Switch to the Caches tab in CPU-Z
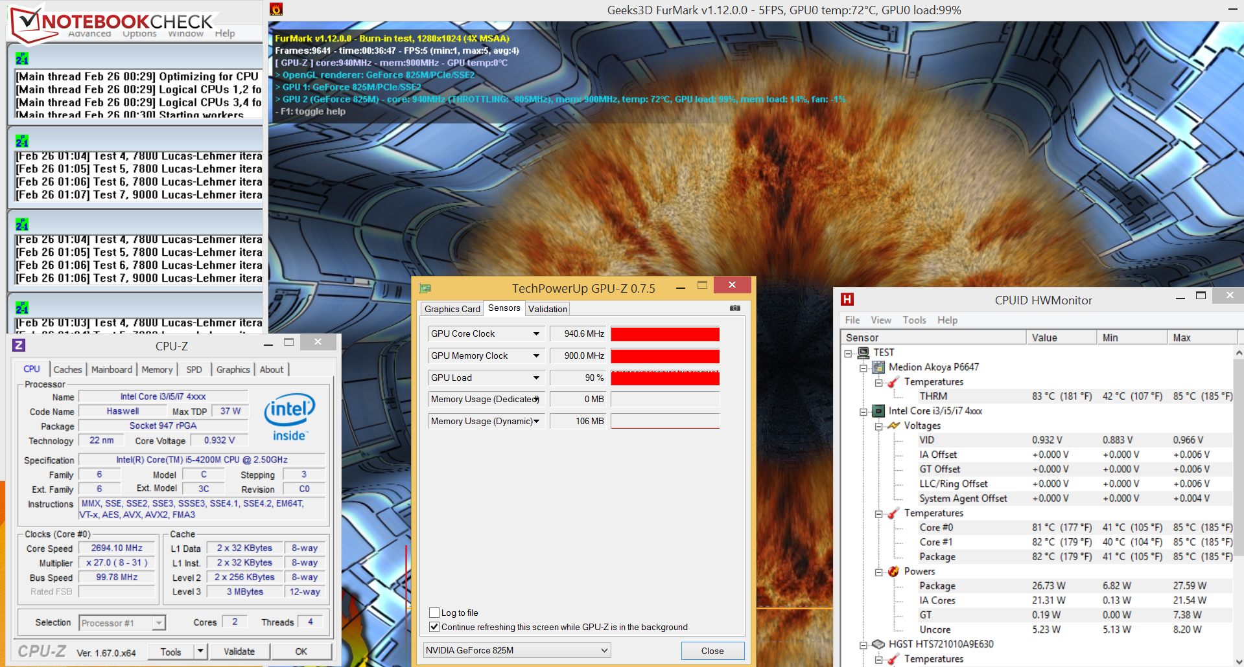 tap(67, 369)
